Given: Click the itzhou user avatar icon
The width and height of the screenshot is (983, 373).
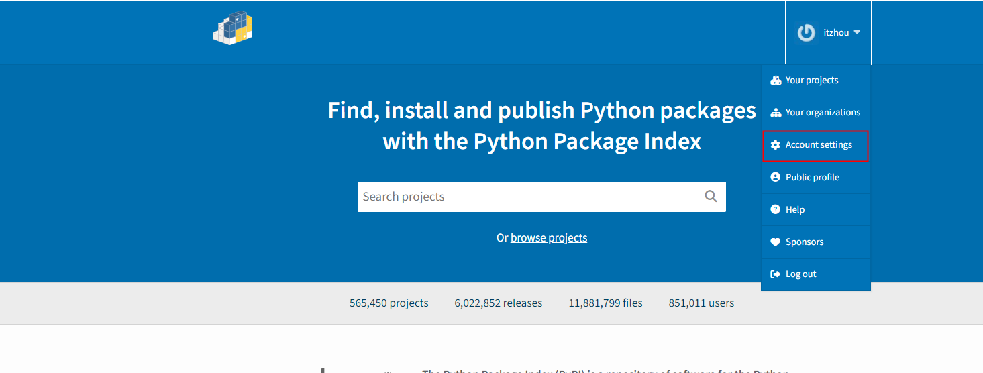Looking at the screenshot, I should click(806, 32).
